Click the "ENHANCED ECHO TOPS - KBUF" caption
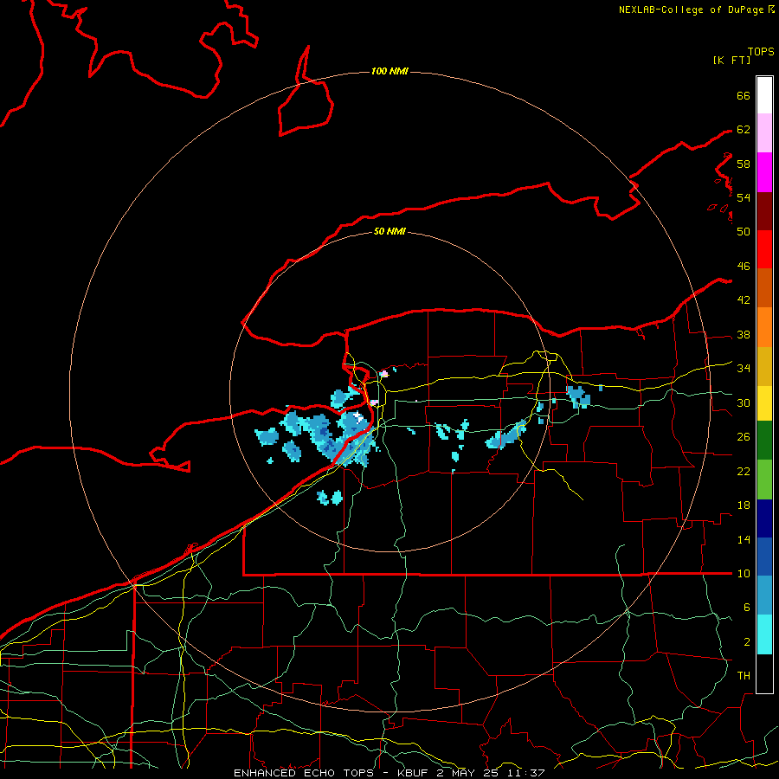 click(332, 773)
